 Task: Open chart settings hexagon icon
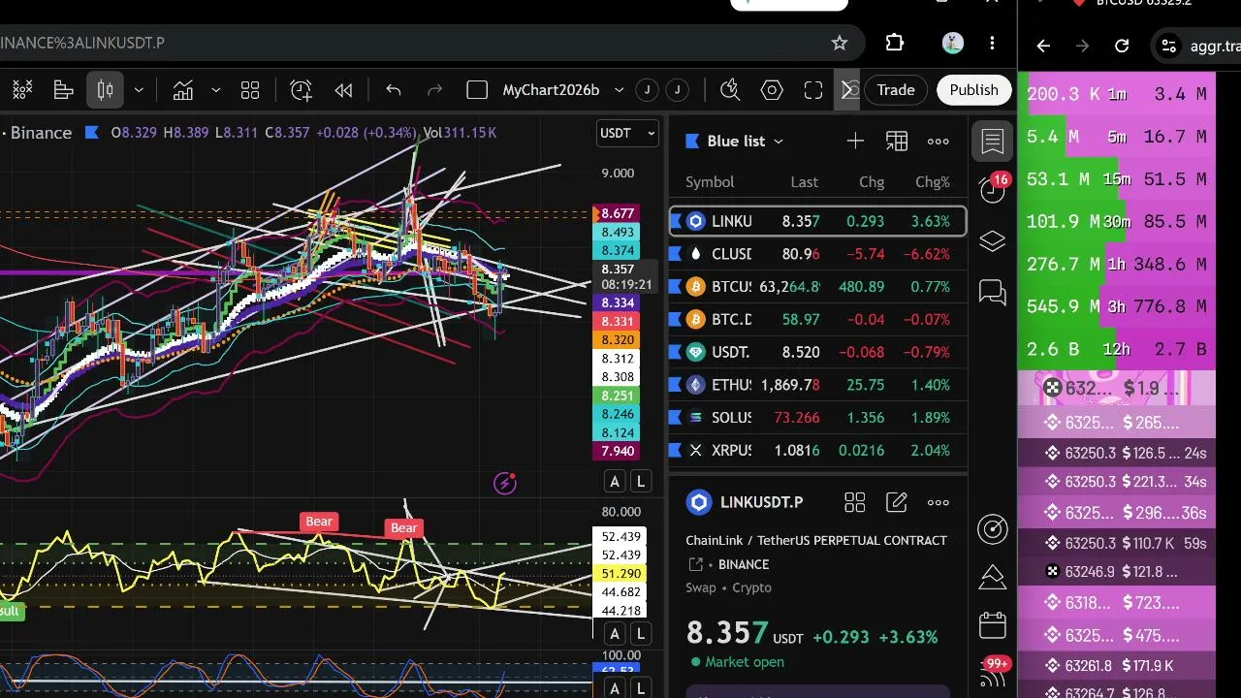pyautogui.click(x=772, y=90)
